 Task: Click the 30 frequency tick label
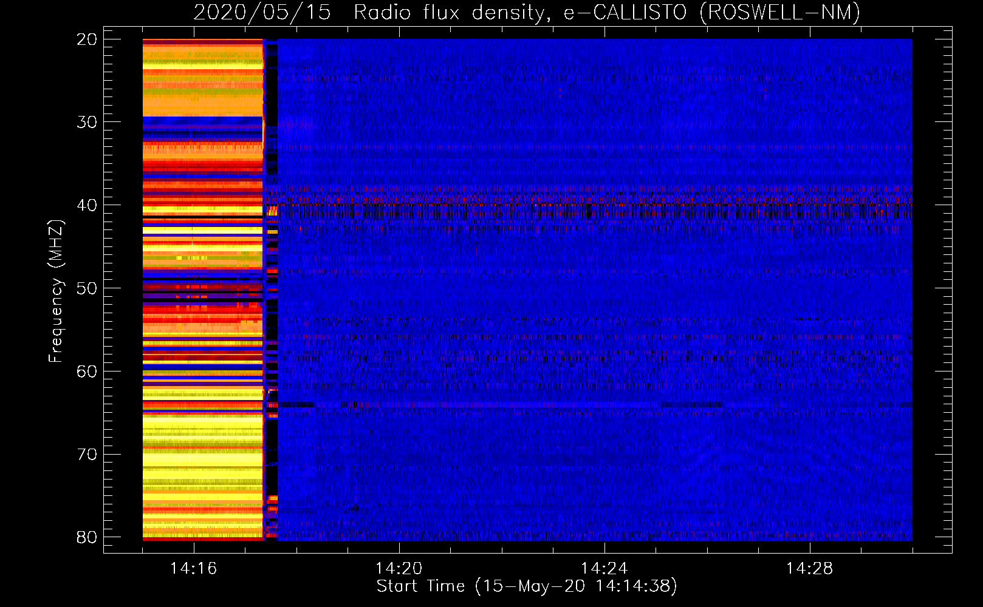point(87,122)
